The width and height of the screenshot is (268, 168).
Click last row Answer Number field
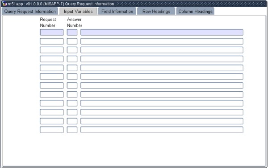click(72, 130)
